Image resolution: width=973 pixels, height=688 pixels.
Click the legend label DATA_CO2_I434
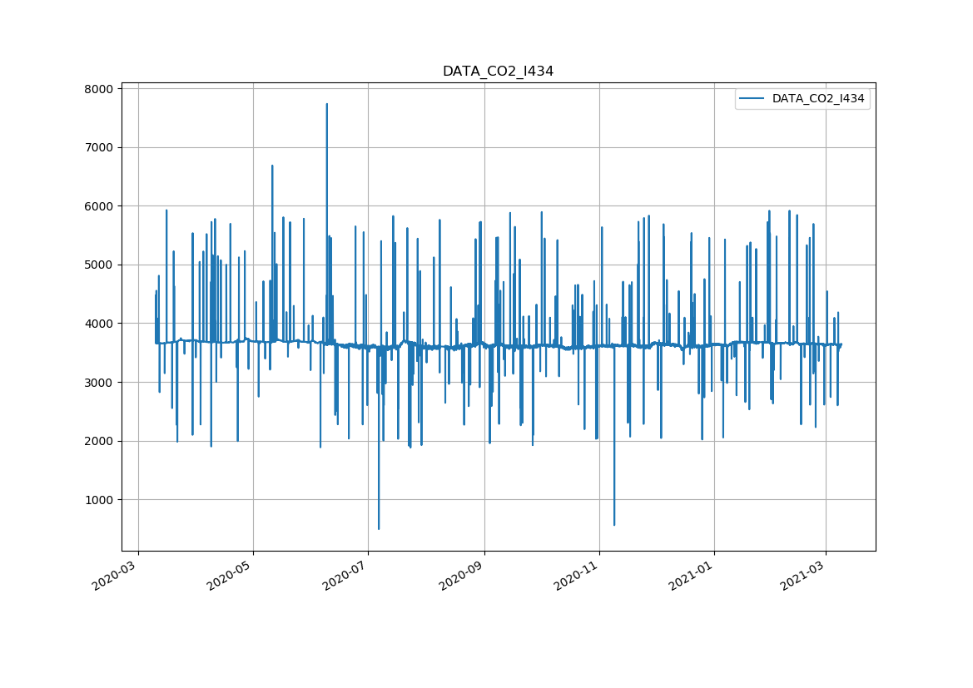pyautogui.click(x=817, y=99)
